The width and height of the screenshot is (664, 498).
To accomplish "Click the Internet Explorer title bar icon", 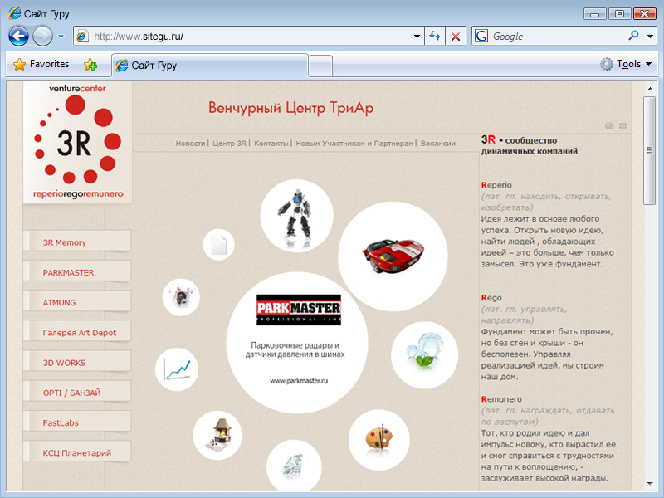I will [x=14, y=13].
